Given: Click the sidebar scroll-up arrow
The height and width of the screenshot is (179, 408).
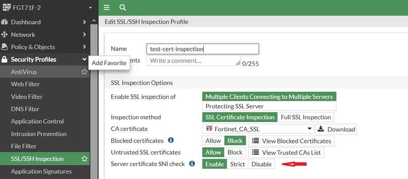Looking at the screenshot, I should tap(94, 20).
